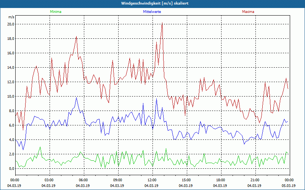This screenshot has width=305, height=190.
Task: Click the '04.03.19' date beneath 12:00
Action: pyautogui.click(x=151, y=185)
